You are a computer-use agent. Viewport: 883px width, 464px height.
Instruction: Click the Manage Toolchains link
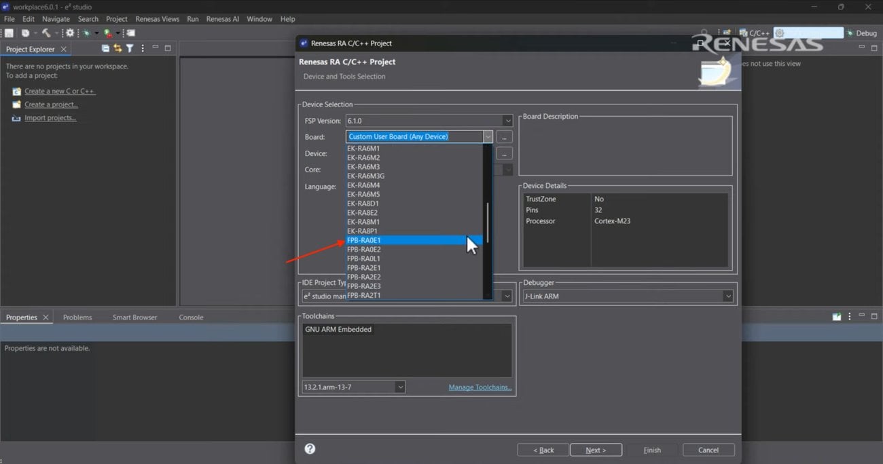pyautogui.click(x=480, y=387)
